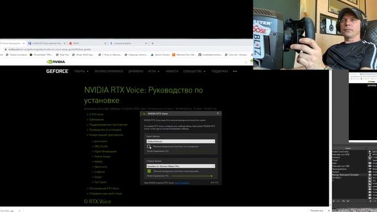Open ПОДДЕРЖКА menu item
The width and height of the screenshot is (377, 212).
220,71
